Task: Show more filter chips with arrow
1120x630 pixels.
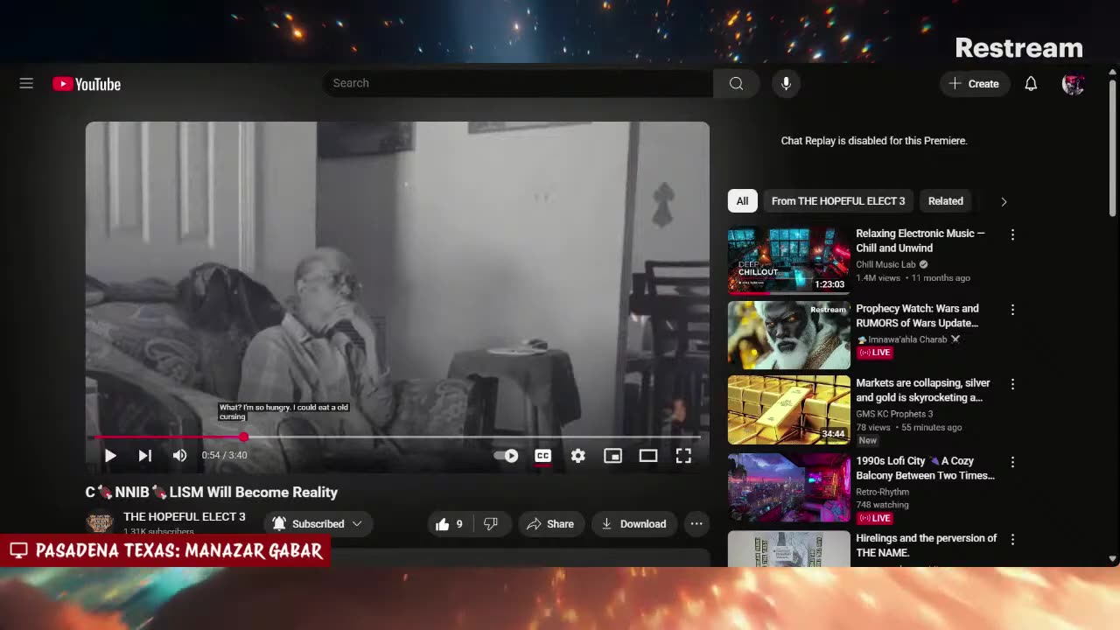Action: tap(1004, 201)
